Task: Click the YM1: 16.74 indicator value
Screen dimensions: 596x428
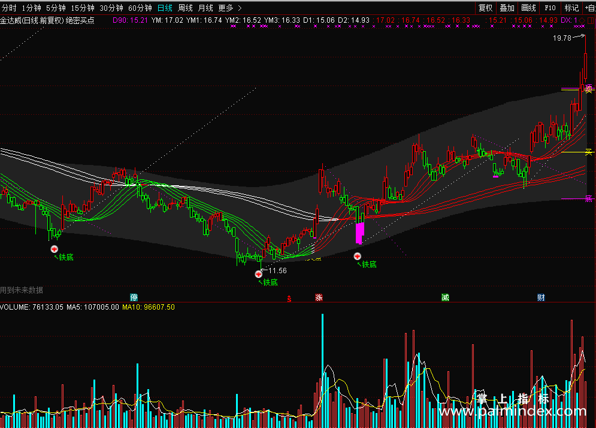Action: click(x=204, y=20)
